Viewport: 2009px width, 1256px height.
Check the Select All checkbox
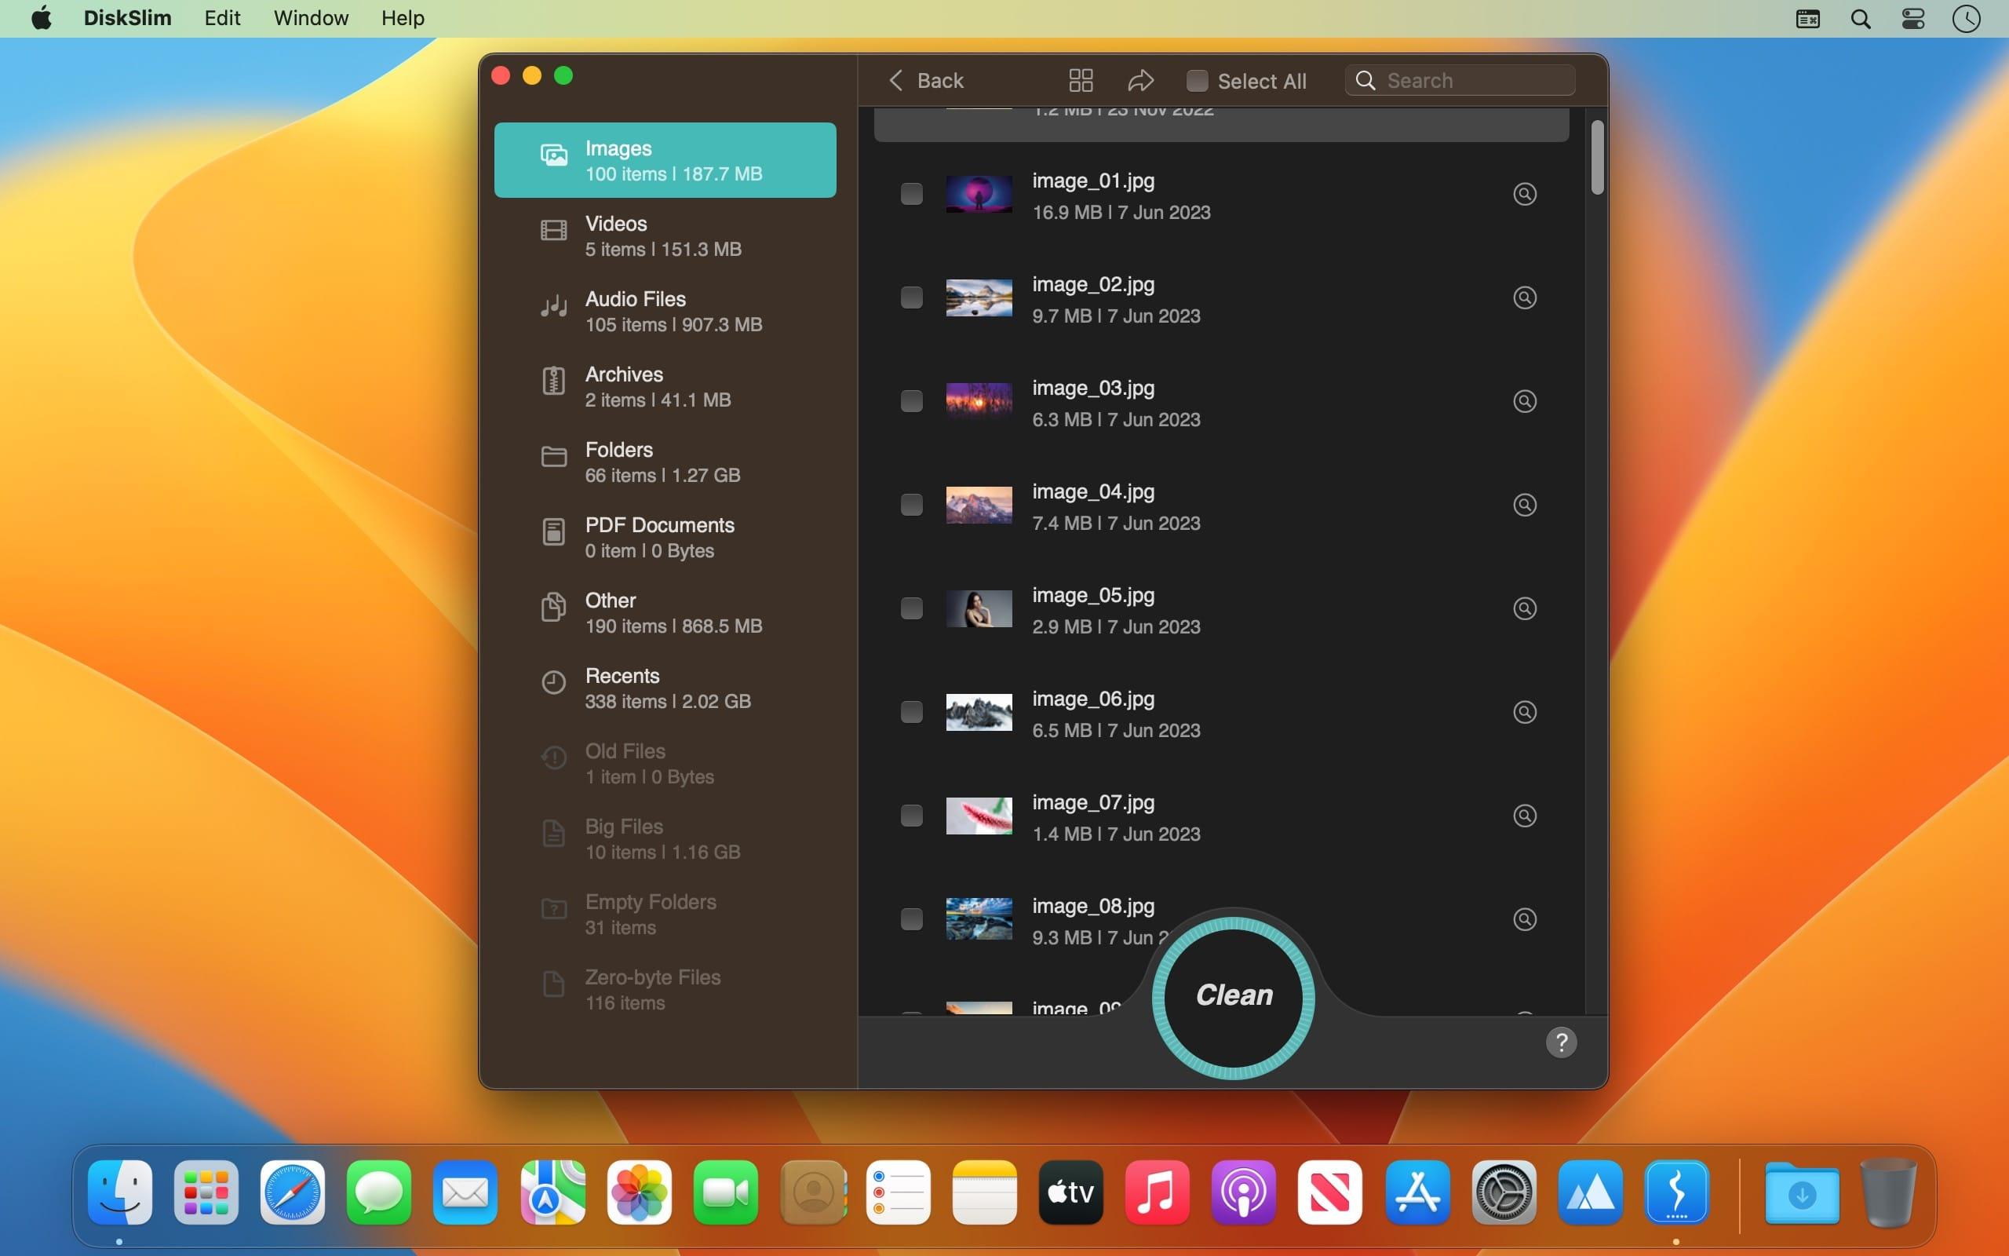coord(1196,81)
